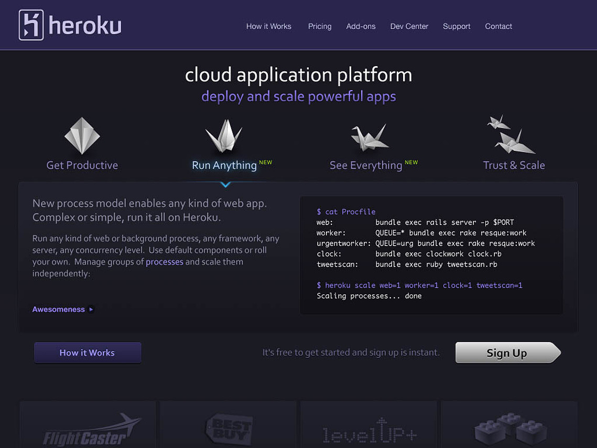Click the 'clock:' Procfile row
597x448 pixels.
point(409,254)
